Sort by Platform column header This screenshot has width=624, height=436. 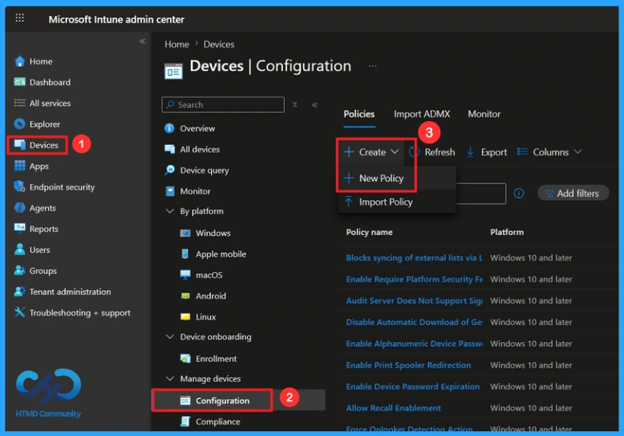tap(507, 232)
